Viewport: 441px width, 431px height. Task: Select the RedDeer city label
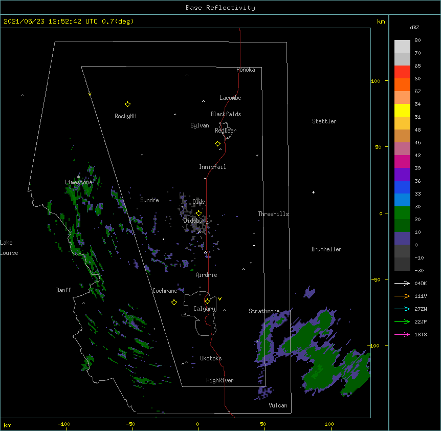point(226,131)
